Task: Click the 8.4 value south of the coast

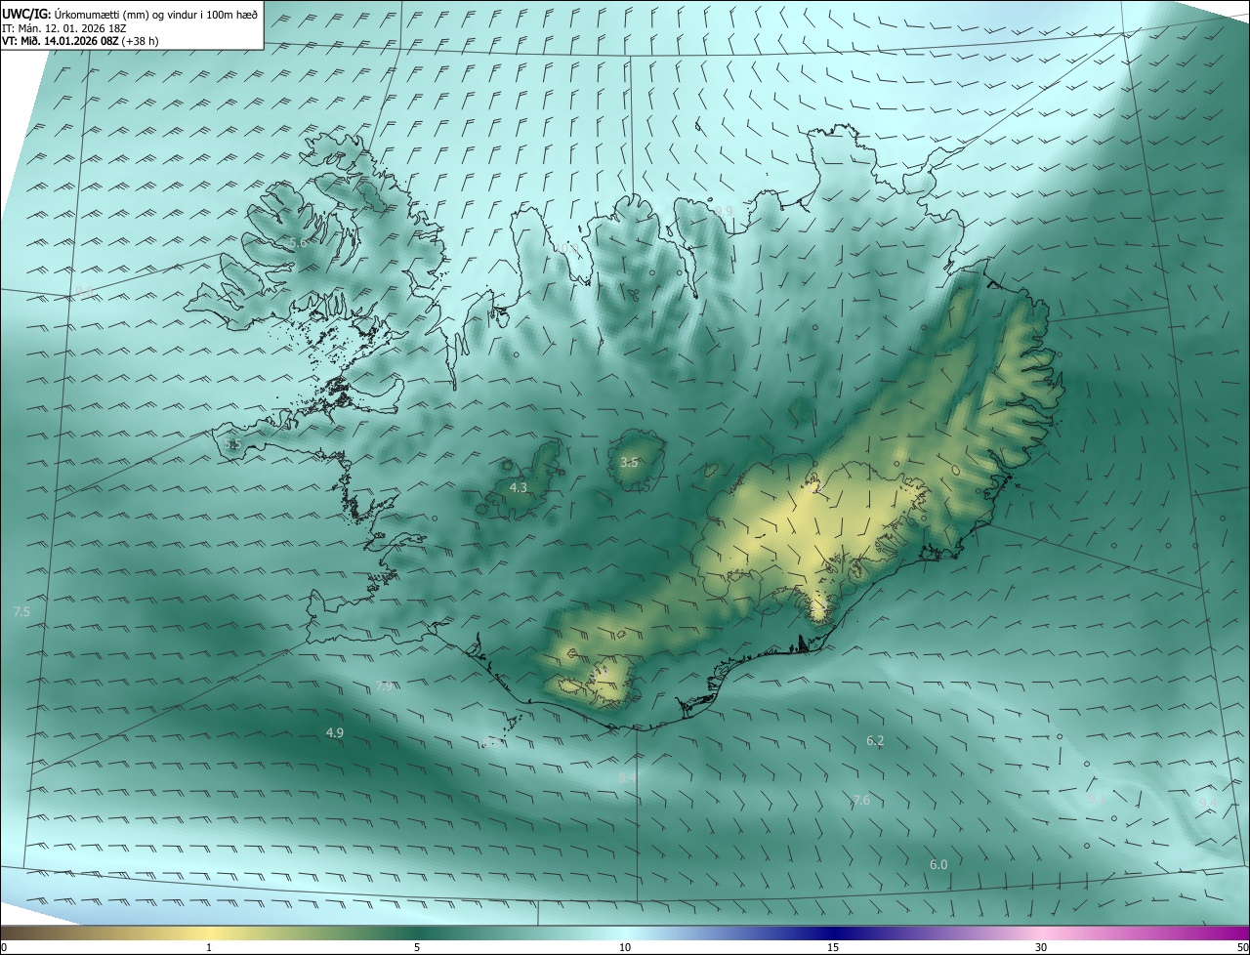Action: point(627,777)
